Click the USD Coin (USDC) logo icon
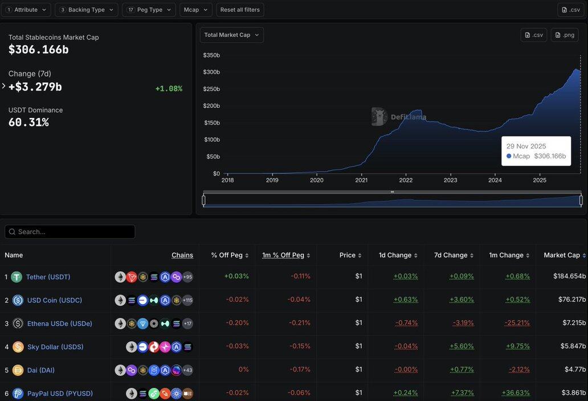 pyautogui.click(x=18, y=300)
